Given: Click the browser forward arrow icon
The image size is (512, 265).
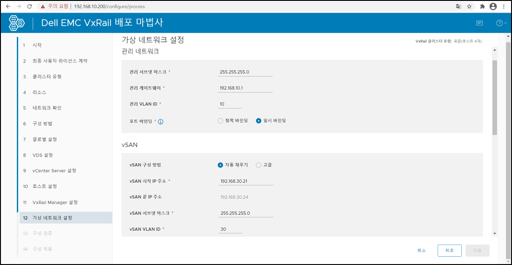Looking at the screenshot, I should tap(19, 6).
